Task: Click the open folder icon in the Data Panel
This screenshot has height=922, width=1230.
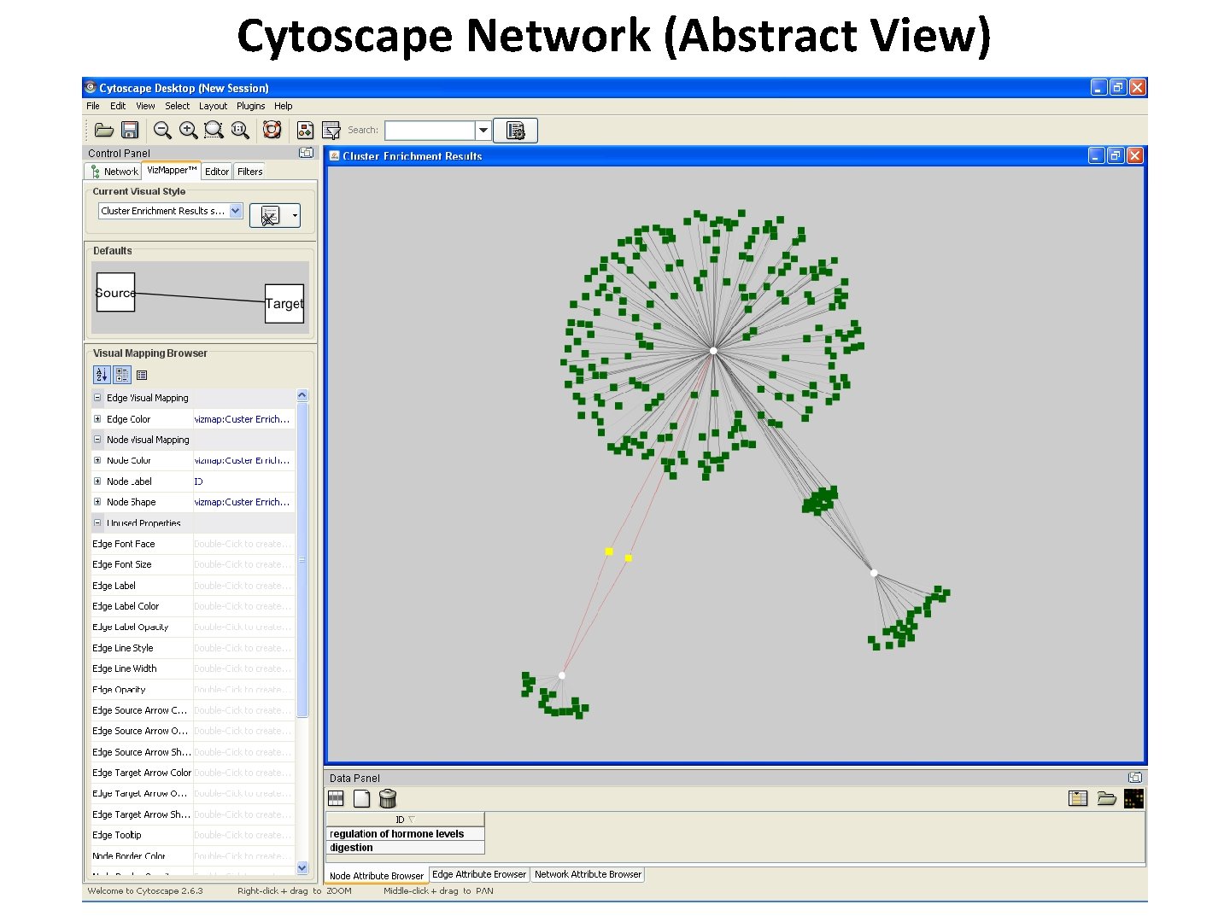Action: tap(1107, 798)
